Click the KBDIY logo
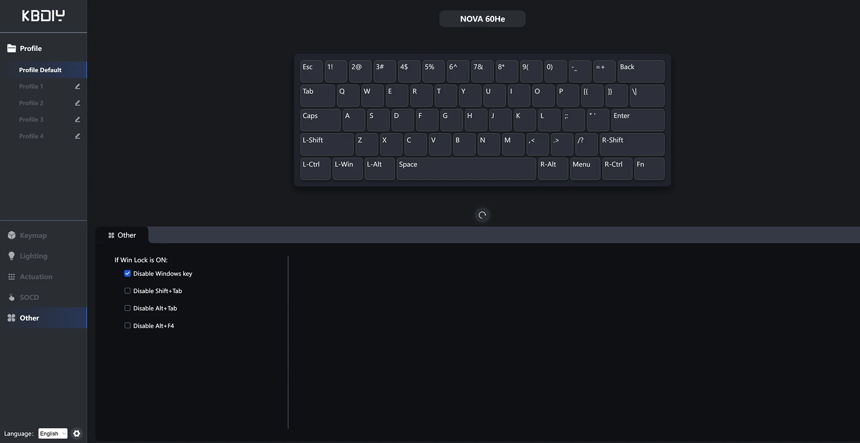Image resolution: width=860 pixels, height=443 pixels. [43, 16]
